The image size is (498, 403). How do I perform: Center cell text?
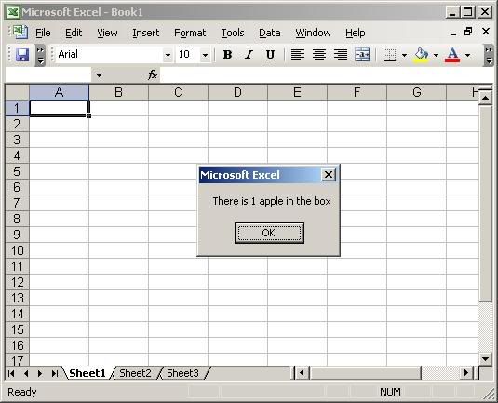(319, 55)
